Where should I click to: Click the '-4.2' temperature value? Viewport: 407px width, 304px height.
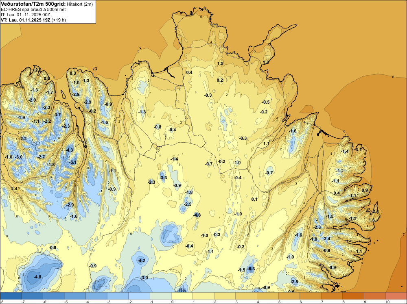[142, 261]
